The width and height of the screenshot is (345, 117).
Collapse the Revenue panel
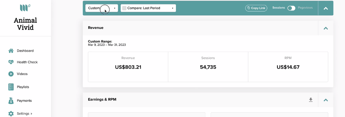pyautogui.click(x=326, y=28)
